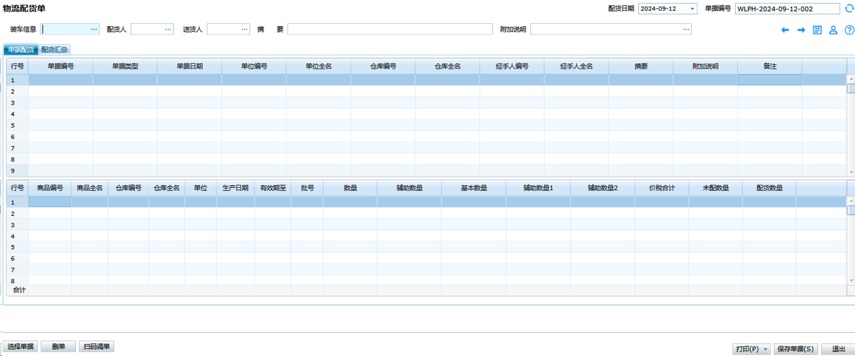
Task: Click the user profile icon
Action: point(833,30)
